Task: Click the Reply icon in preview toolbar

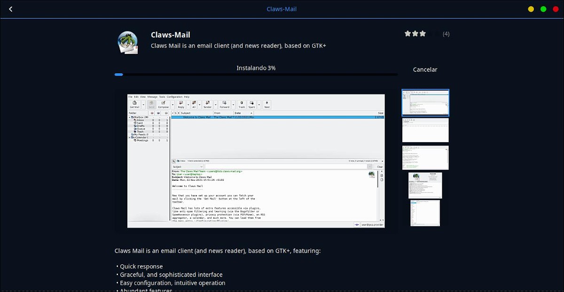Action: [x=181, y=104]
